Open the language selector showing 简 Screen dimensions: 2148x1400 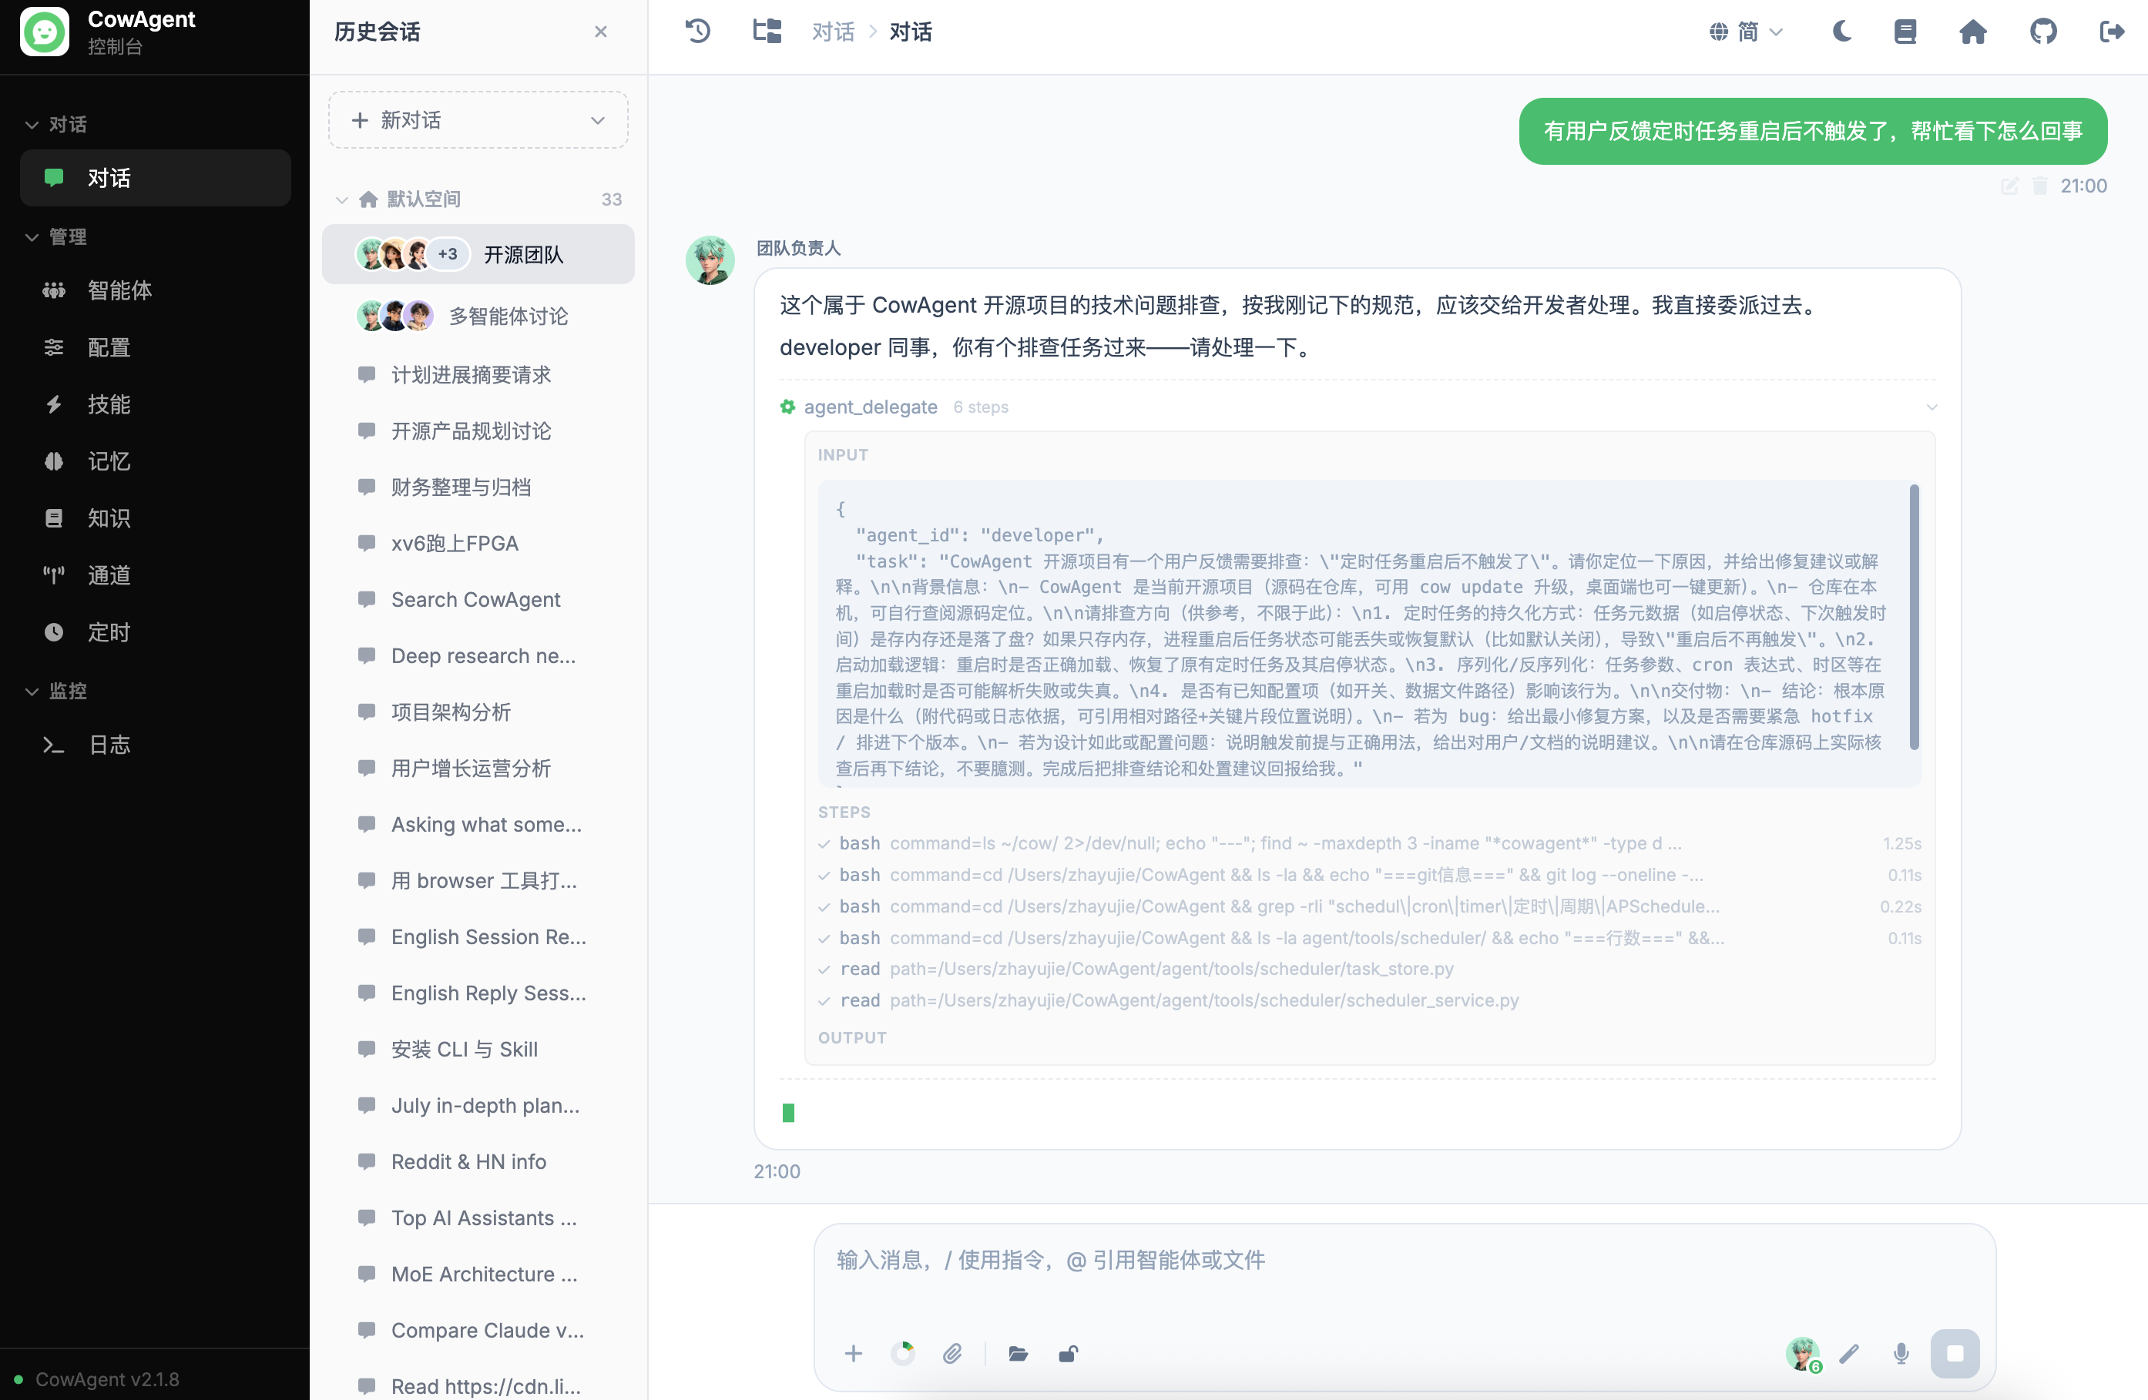coord(1747,32)
